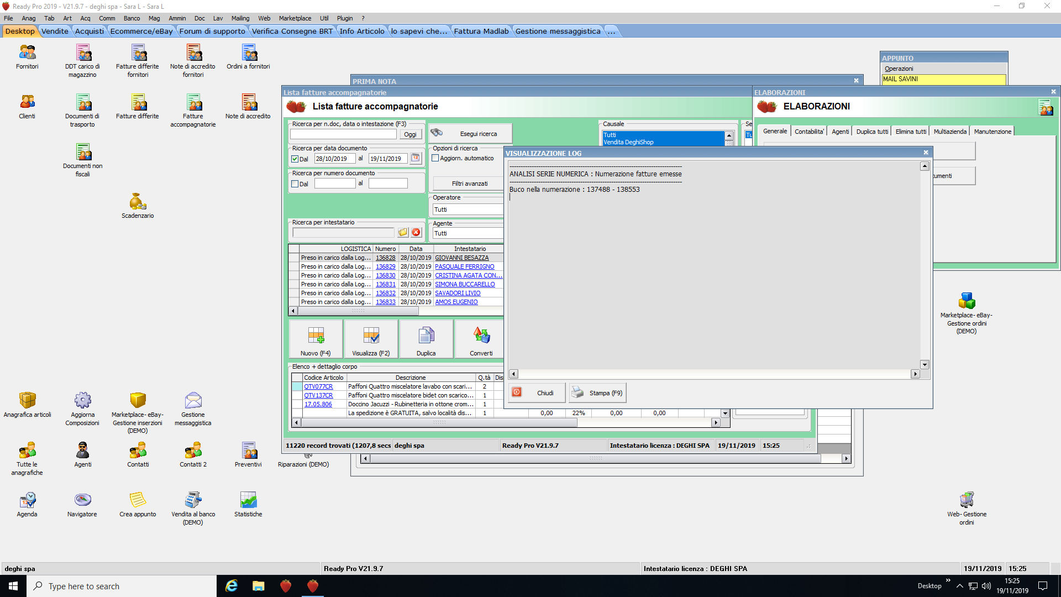Screen dimensions: 1061x597
Task: Click Visualizza (F2) button
Action: [x=371, y=339]
